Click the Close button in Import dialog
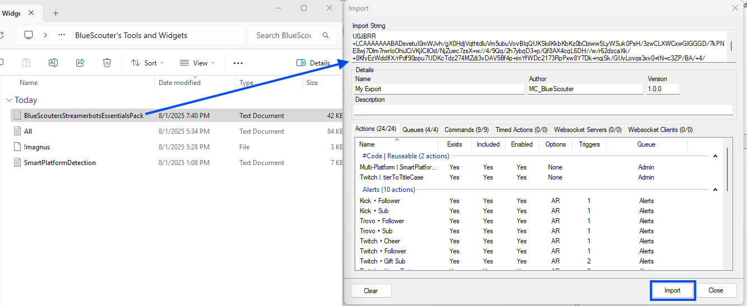Image resolution: width=747 pixels, height=306 pixels. (716, 290)
